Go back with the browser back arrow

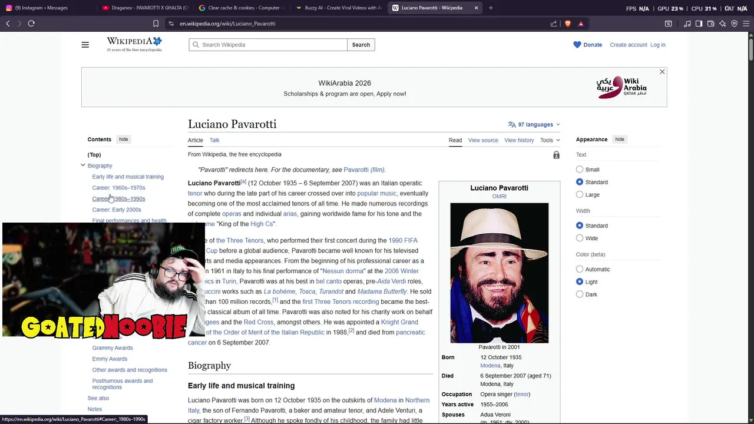[8, 24]
